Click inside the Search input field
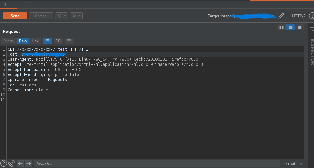 (156, 163)
